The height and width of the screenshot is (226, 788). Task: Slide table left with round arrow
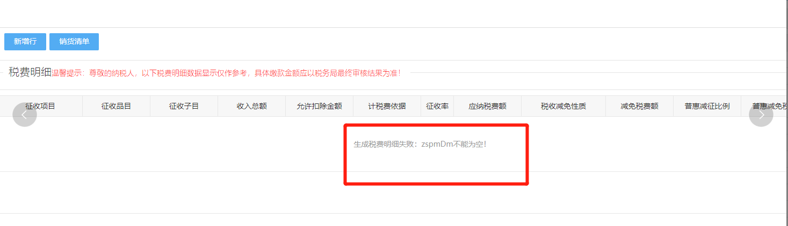pos(24,115)
